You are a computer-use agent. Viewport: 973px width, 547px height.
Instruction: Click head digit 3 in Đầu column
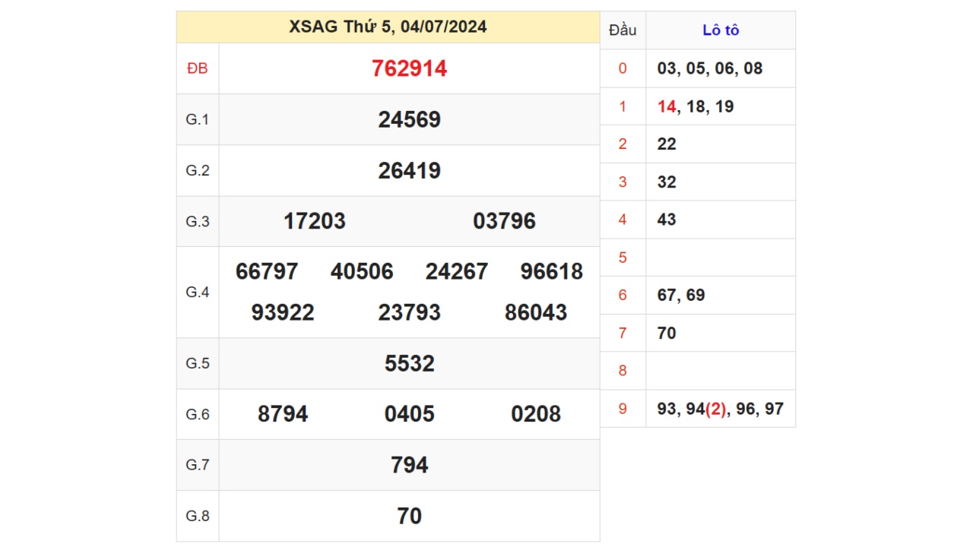623,182
